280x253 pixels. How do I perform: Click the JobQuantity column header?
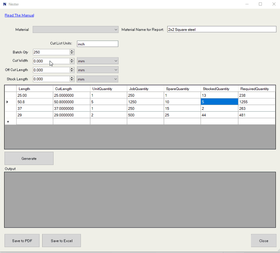point(145,89)
